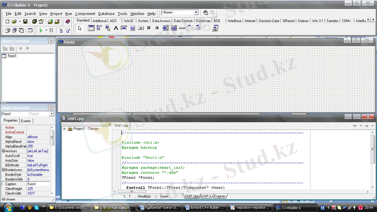
Task: Open code editor history forward dropdown arrow
Action: 372,126
